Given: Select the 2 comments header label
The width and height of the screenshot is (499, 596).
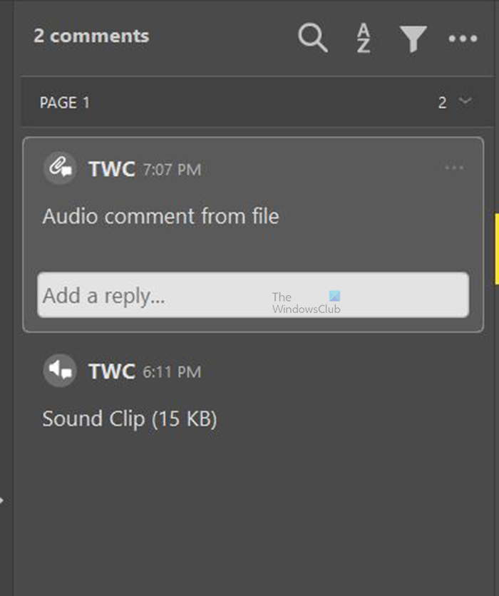Looking at the screenshot, I should coord(91,36).
